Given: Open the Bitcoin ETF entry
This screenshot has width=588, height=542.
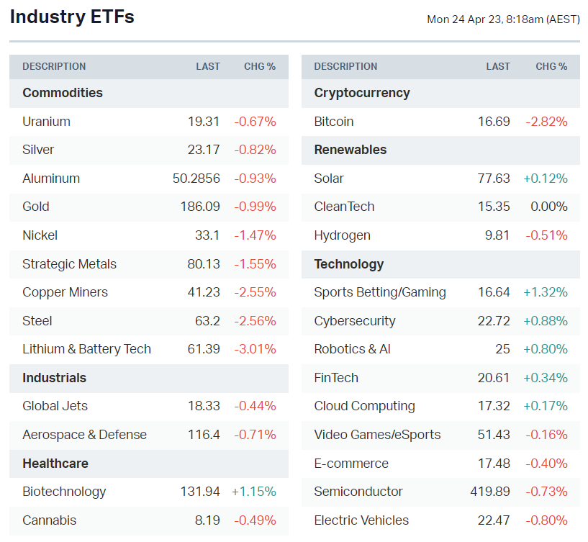Looking at the screenshot, I should (x=334, y=122).
